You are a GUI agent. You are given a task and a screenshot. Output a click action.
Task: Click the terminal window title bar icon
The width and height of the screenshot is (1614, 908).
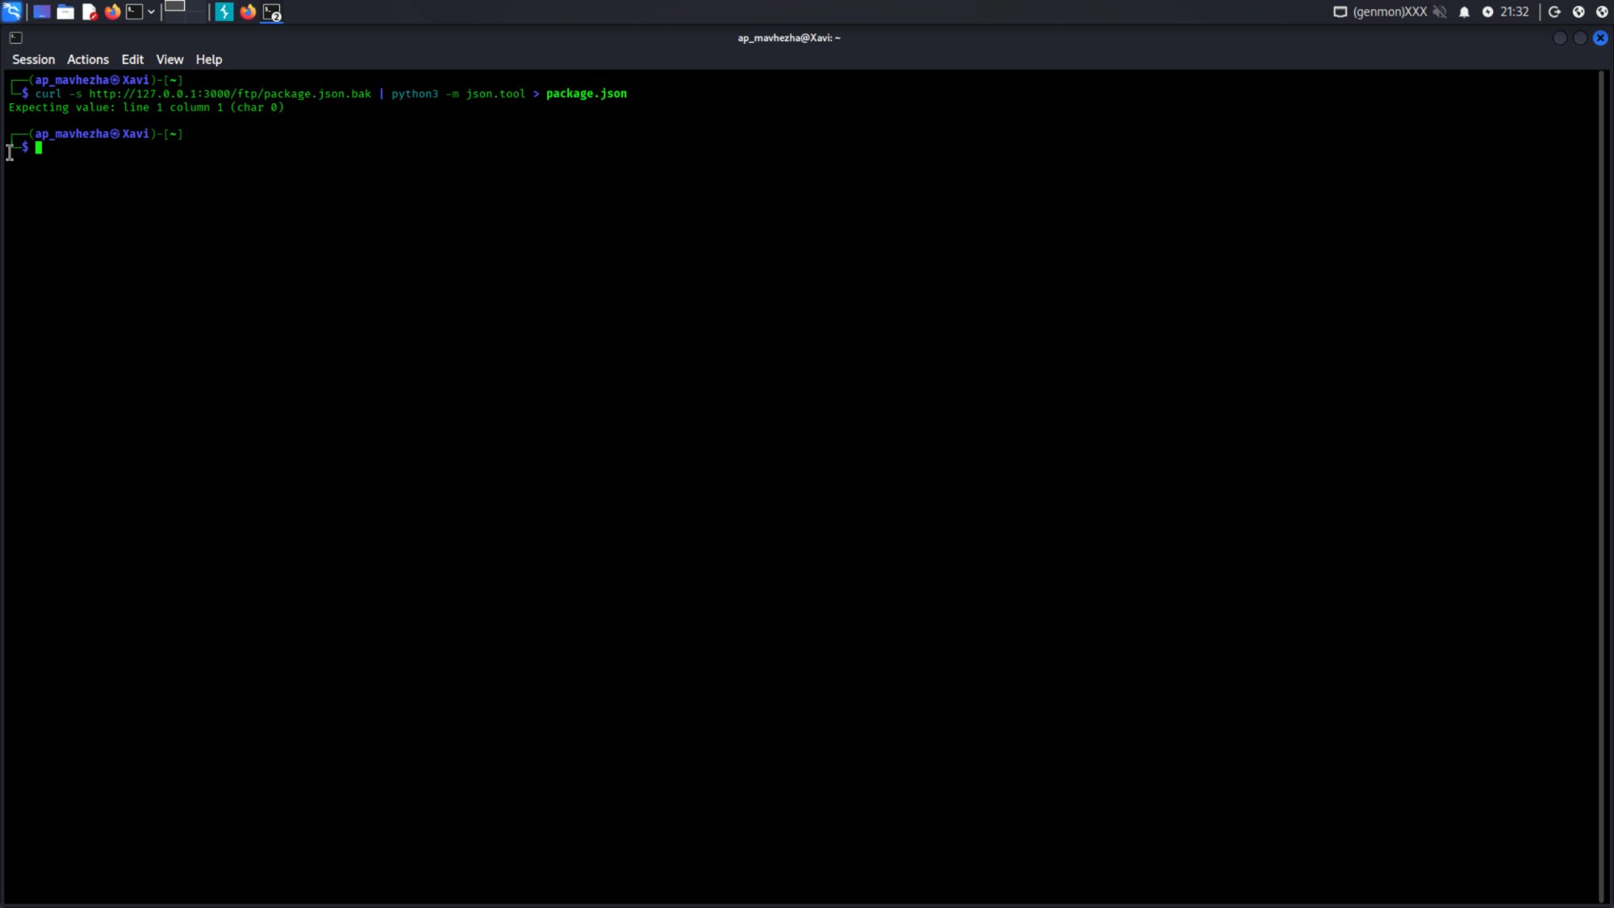click(15, 38)
